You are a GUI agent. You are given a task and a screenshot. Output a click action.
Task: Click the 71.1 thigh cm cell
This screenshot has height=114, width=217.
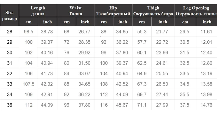(x=142, y=105)
